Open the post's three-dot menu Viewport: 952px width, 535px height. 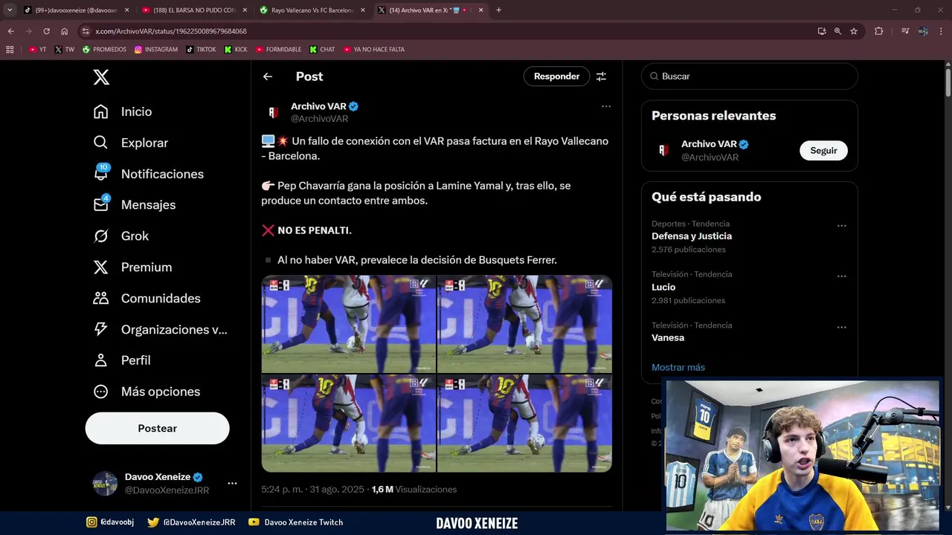pos(606,106)
